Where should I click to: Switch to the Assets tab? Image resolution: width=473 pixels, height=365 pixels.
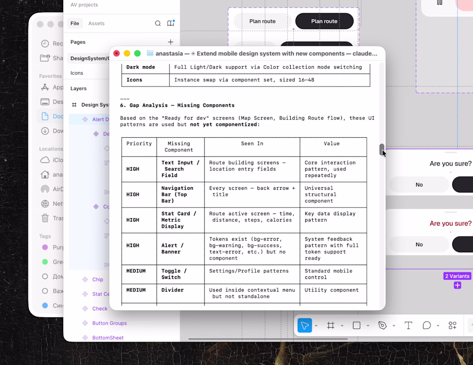(x=96, y=23)
